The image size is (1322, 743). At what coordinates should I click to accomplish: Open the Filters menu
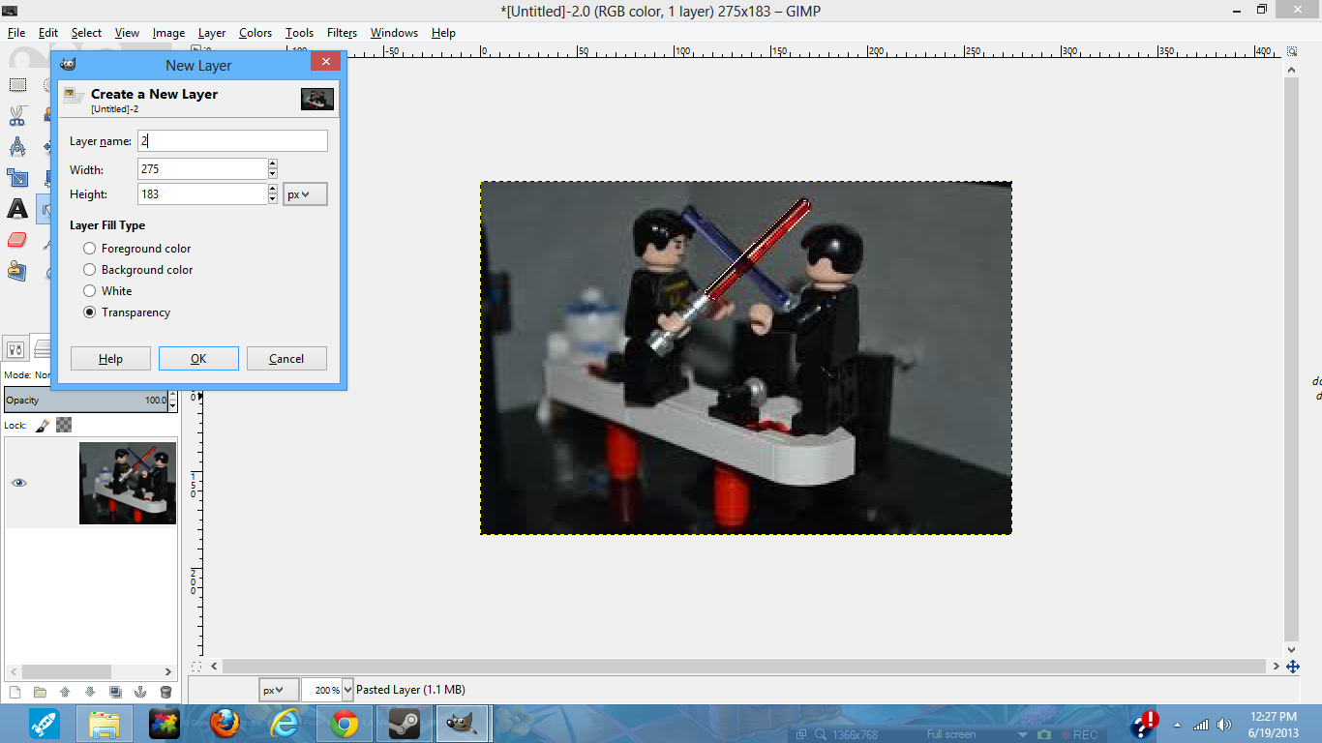(342, 33)
